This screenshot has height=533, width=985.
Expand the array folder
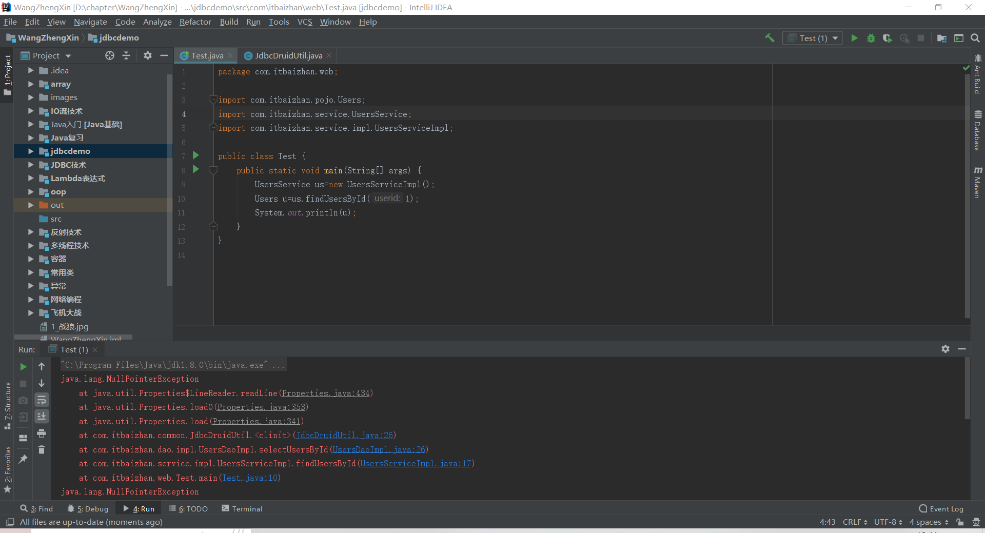tap(31, 84)
